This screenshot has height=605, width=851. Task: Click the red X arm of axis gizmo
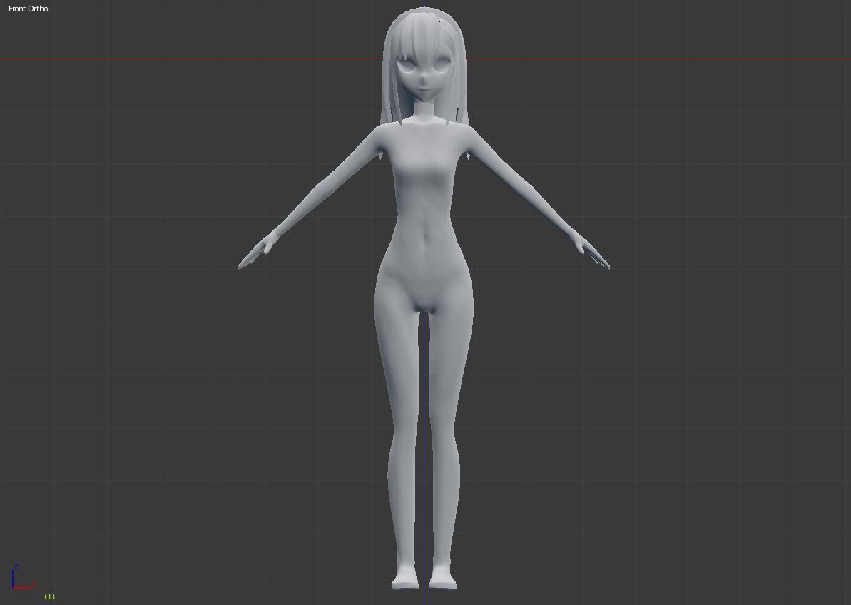coord(23,587)
